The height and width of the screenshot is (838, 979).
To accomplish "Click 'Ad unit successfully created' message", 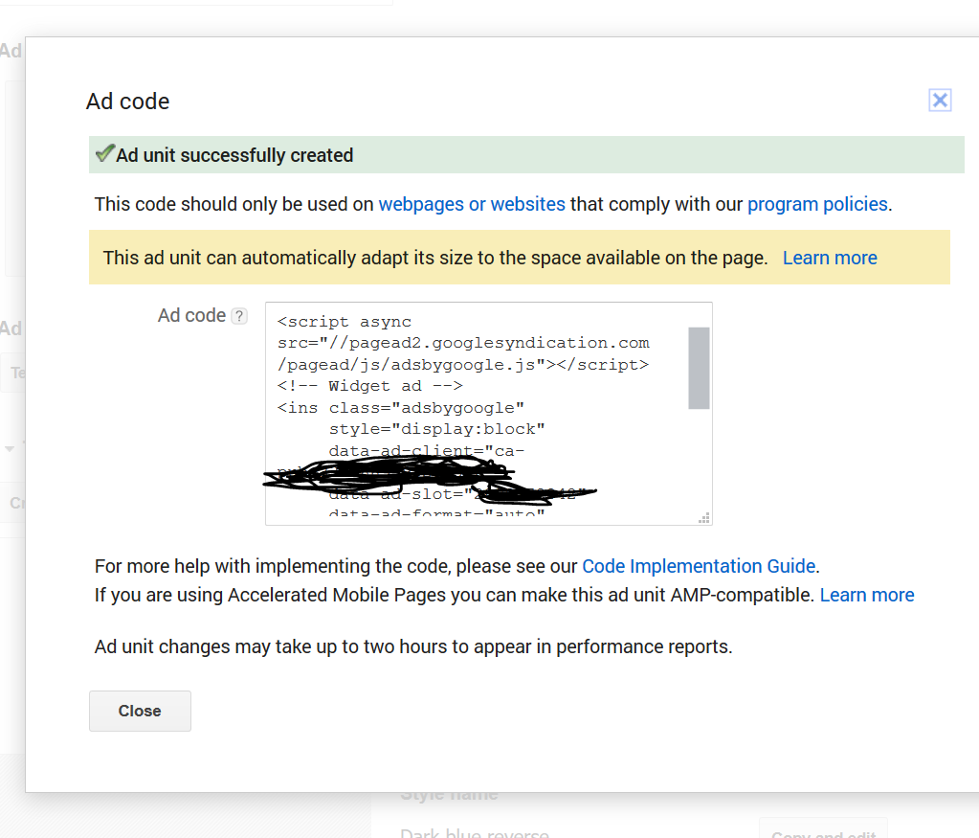I will (x=234, y=155).
